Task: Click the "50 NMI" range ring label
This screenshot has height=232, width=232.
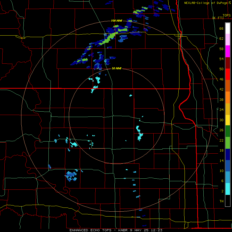Action: point(117,68)
